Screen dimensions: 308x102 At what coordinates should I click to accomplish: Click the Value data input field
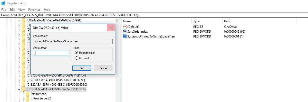click(x=51, y=53)
